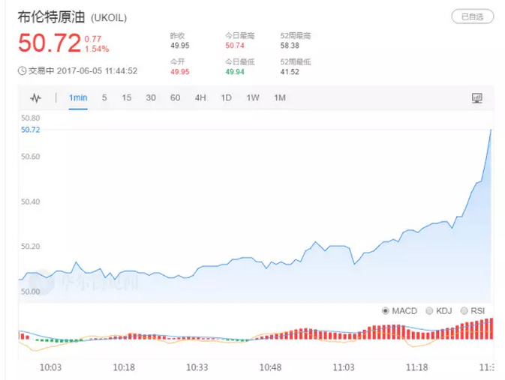The width and height of the screenshot is (505, 380).
Task: Click the 50.72 current price label on axis
Action: [31, 130]
